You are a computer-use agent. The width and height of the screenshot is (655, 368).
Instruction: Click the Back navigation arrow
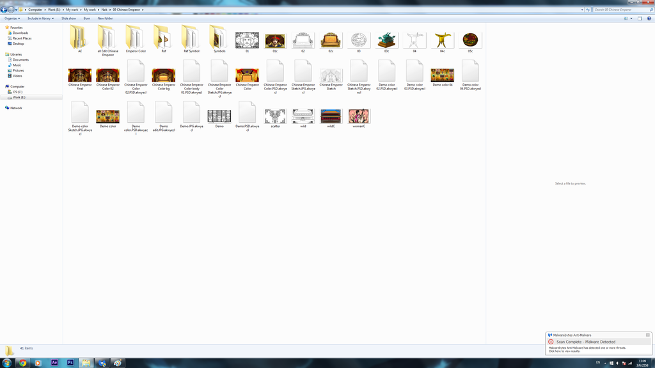[4, 10]
